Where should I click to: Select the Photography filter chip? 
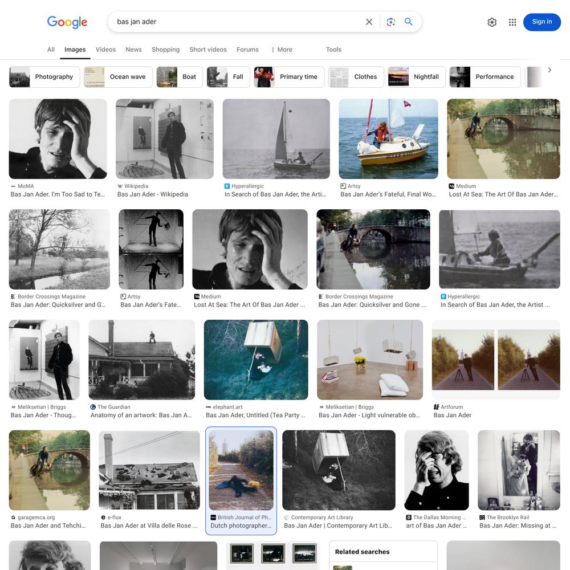tap(44, 77)
